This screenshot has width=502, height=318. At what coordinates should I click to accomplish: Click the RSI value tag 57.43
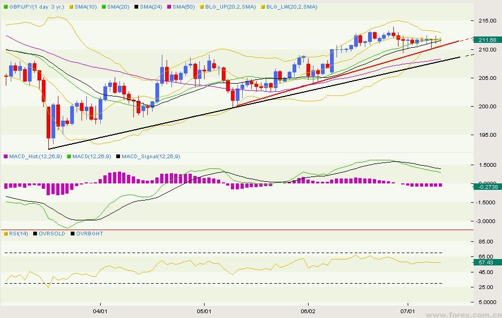[485, 262]
